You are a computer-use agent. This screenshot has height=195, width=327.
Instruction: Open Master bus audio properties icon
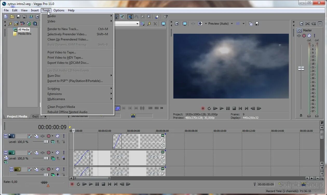coord(301,24)
